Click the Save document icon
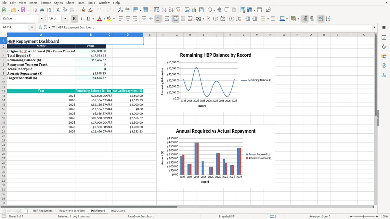Viewport: 390px width, 219px height. point(23,10)
